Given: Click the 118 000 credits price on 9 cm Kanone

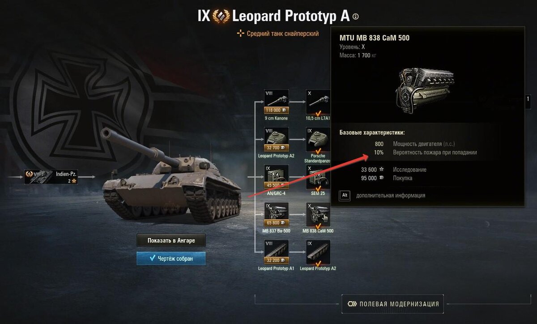Looking at the screenshot, I should click(276, 110).
